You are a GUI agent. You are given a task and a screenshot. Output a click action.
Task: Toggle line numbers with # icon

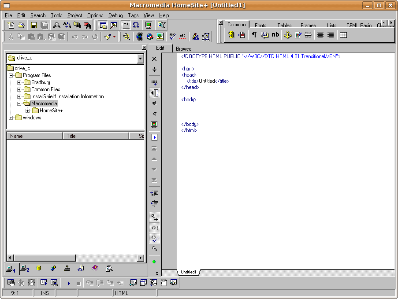(154, 103)
